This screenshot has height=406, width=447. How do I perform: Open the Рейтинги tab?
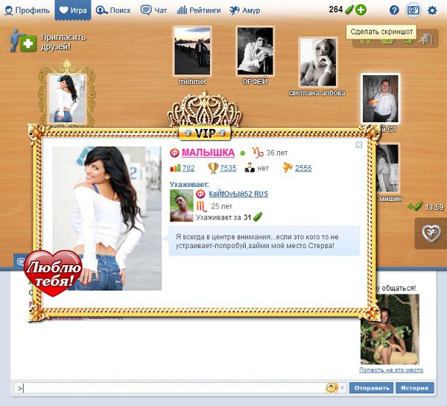coord(199,10)
